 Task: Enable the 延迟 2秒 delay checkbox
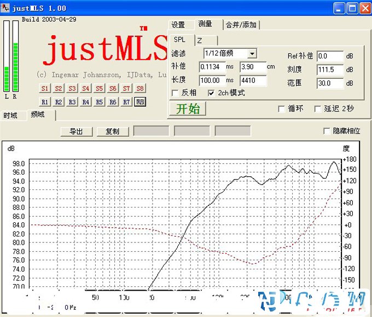point(317,109)
